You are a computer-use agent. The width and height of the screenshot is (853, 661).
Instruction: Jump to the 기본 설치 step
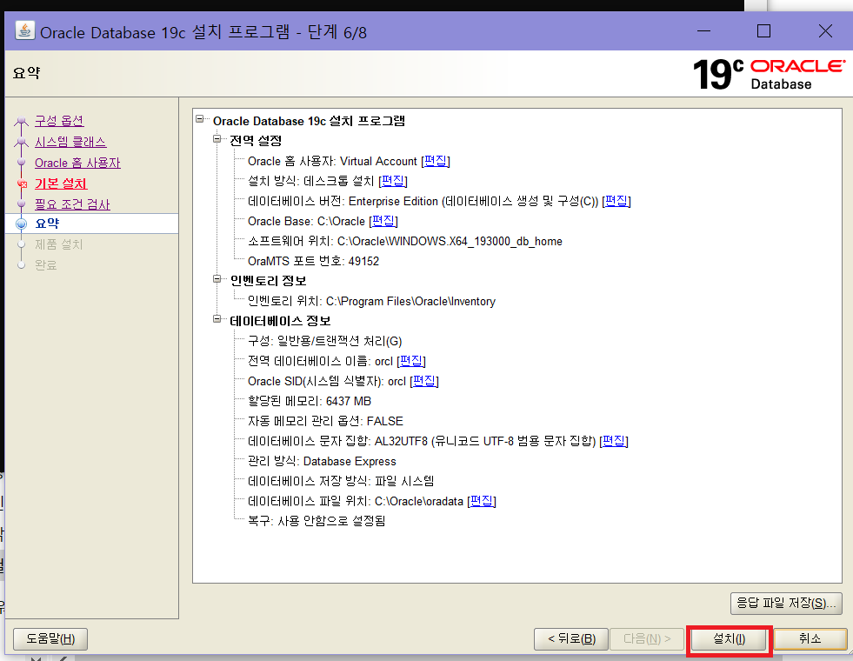61,184
